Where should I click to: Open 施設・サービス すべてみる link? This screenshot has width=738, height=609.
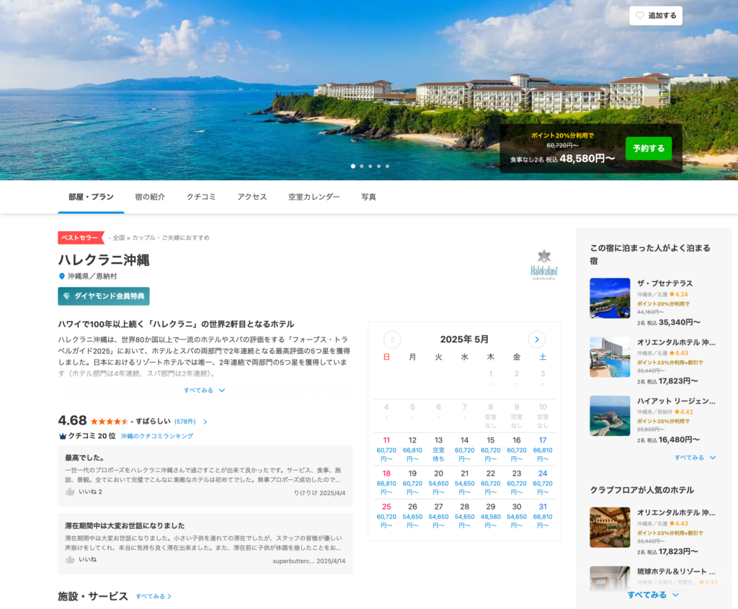[x=154, y=596]
